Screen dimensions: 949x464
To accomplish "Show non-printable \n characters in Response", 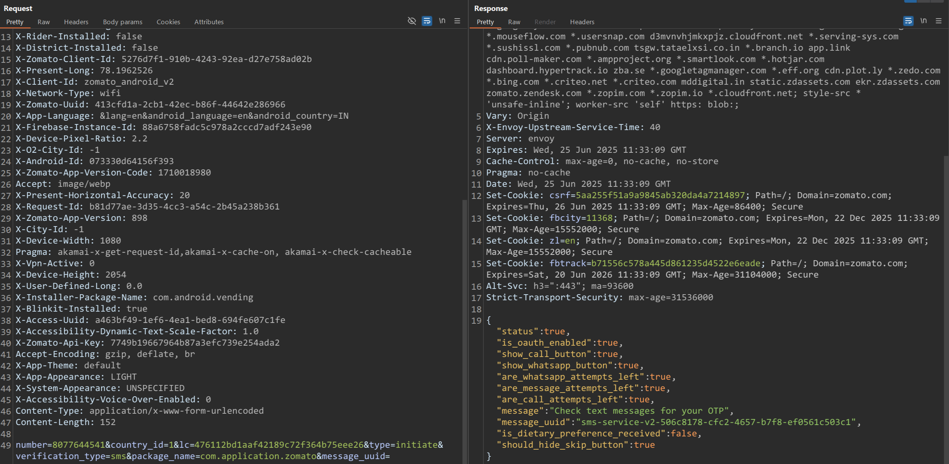I will click(923, 21).
